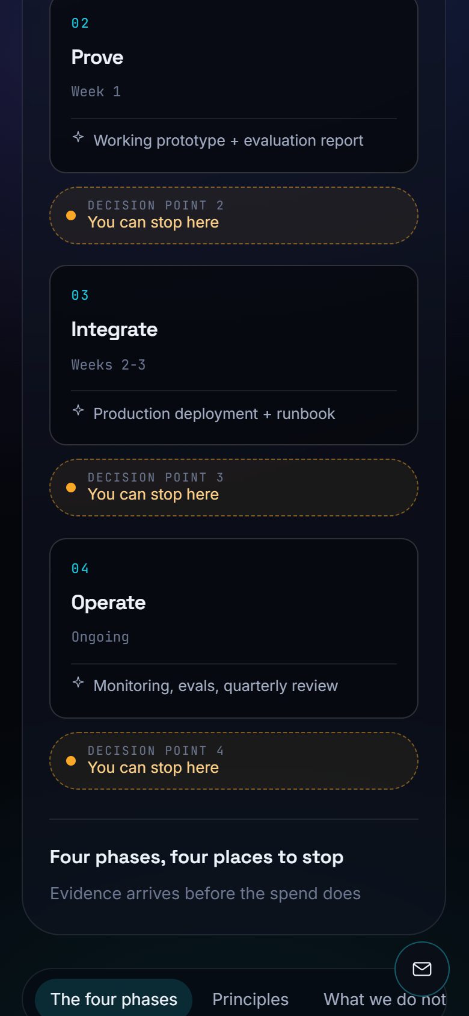Screen dimensions: 469x1016
Task: Click the Ongoing duration label
Action: click(100, 637)
